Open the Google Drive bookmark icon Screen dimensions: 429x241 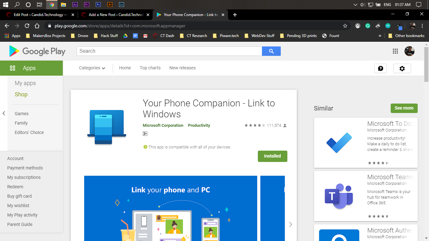[x=125, y=36]
